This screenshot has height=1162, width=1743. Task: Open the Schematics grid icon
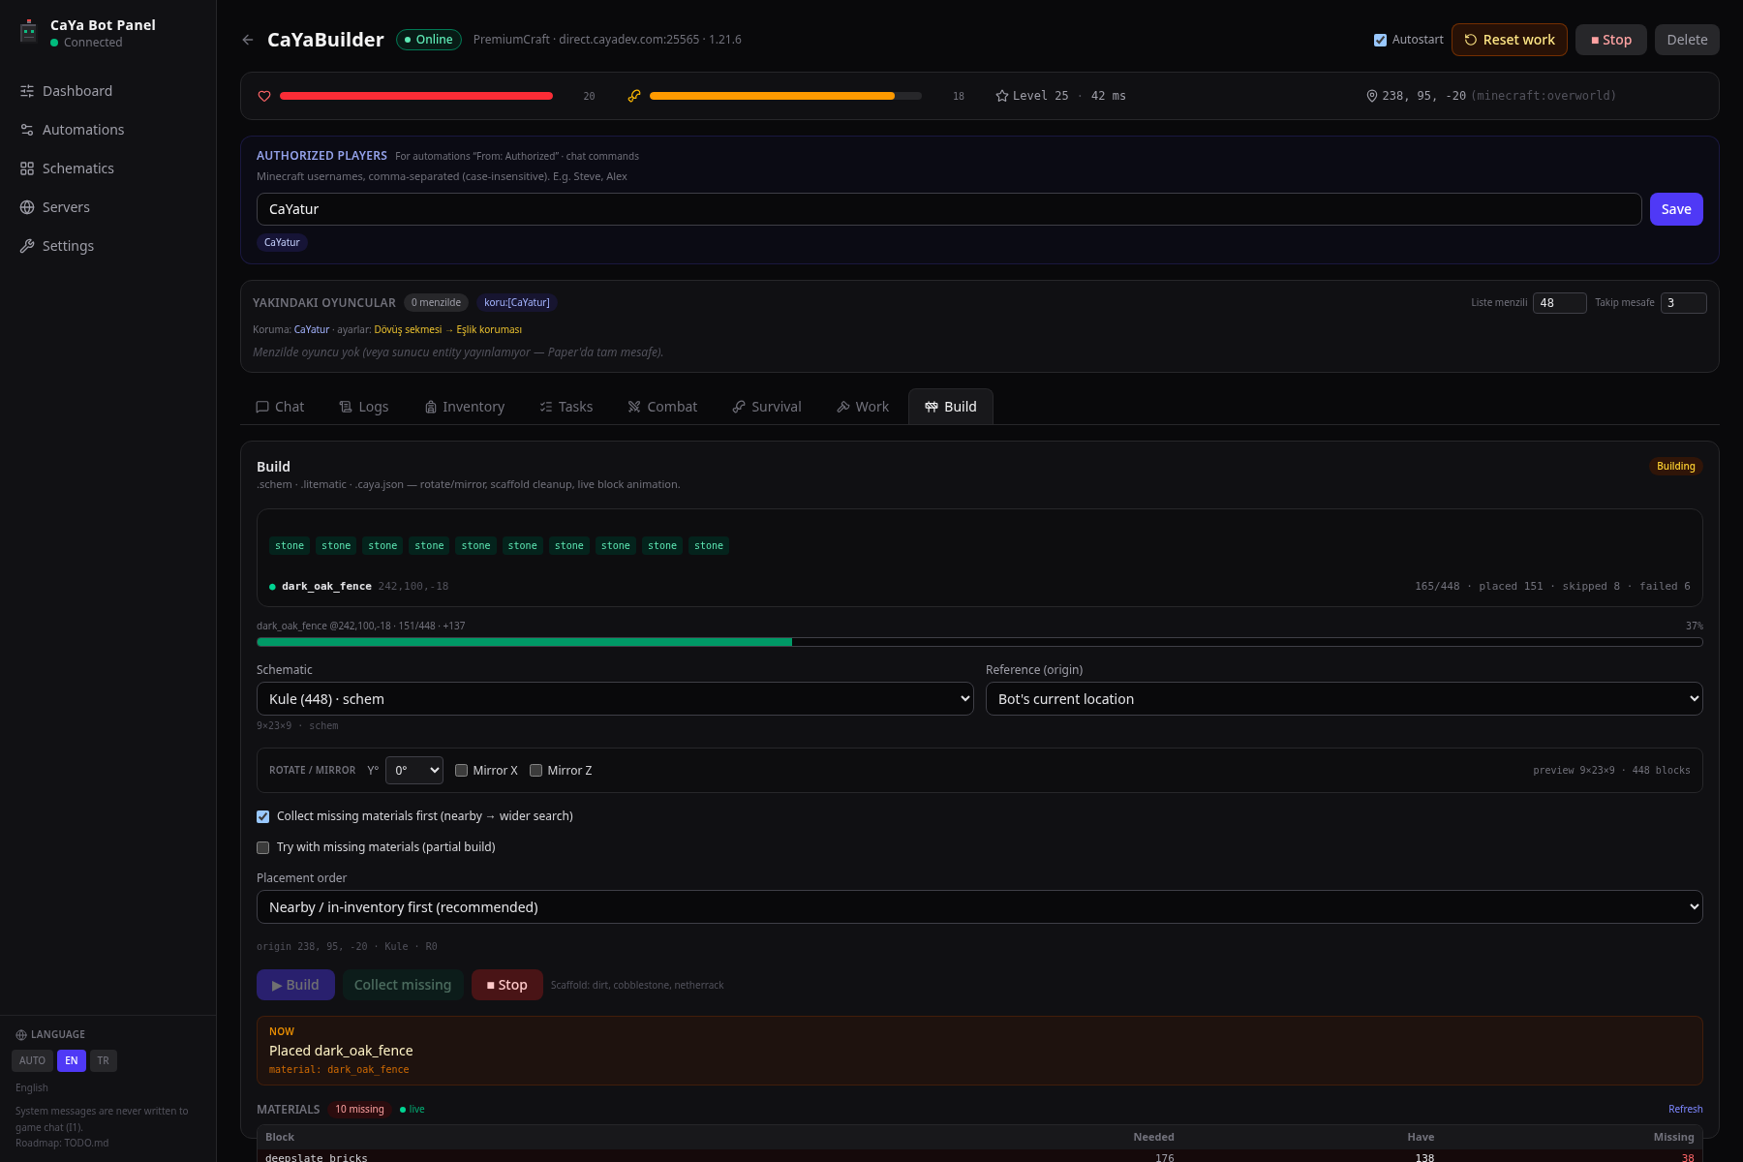click(27, 168)
